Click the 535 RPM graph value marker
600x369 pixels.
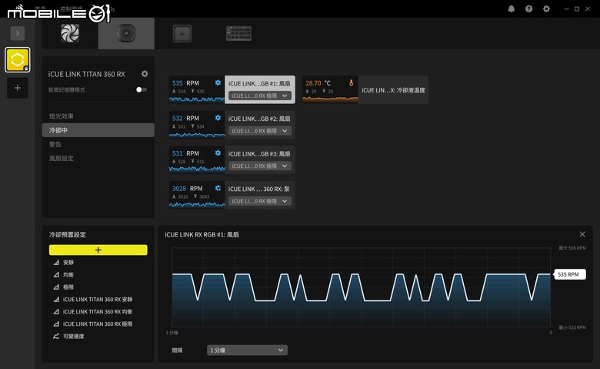(x=569, y=274)
